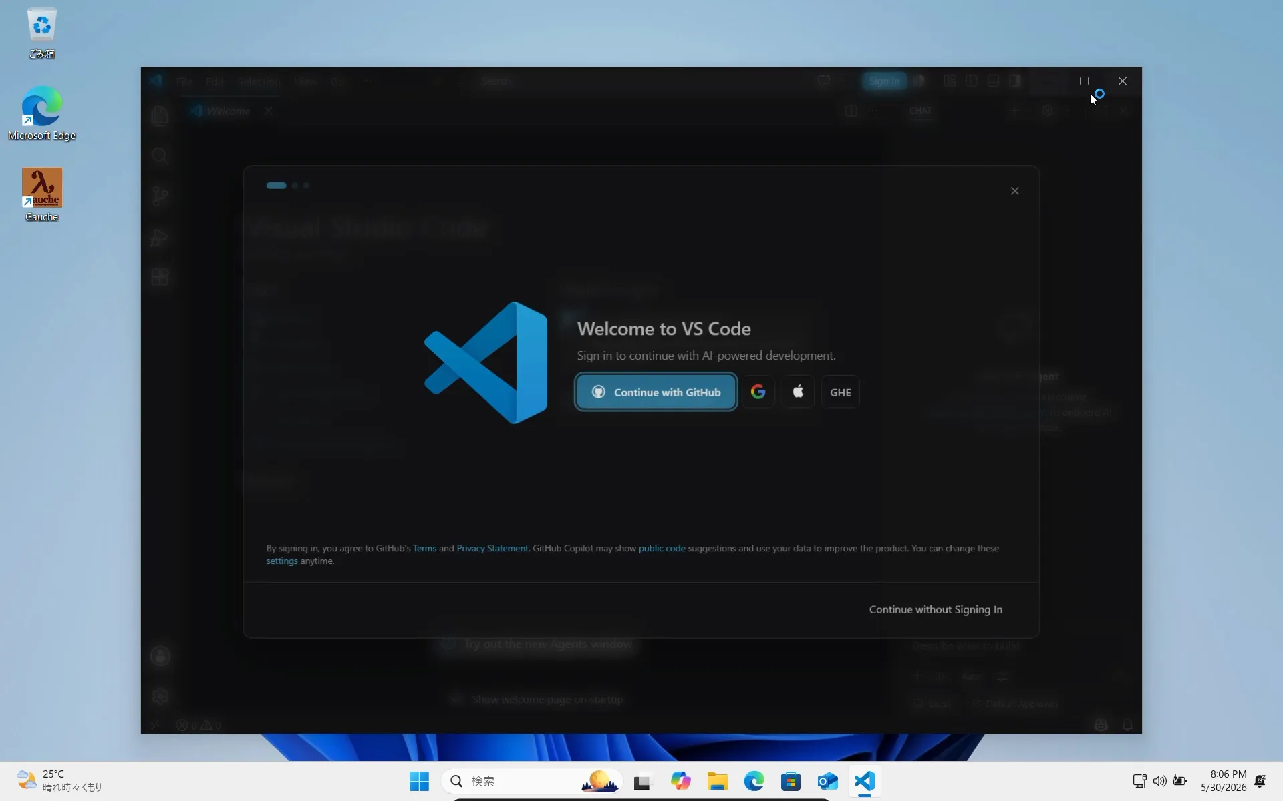Open the Selection menu

(x=259, y=81)
